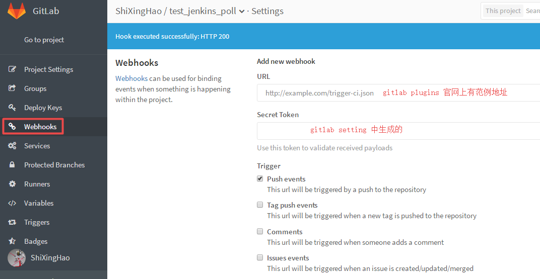The height and width of the screenshot is (279, 540).
Task: Click the Push events label
Action: tap(286, 179)
